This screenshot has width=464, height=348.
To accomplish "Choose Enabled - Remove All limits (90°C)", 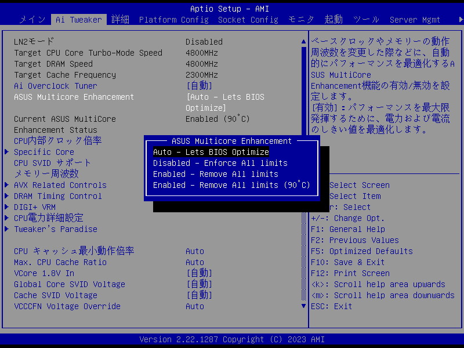I will (x=231, y=185).
